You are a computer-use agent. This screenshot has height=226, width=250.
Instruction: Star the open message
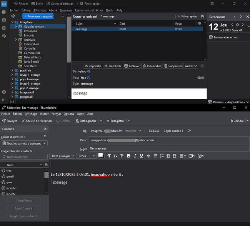coord(202,66)
